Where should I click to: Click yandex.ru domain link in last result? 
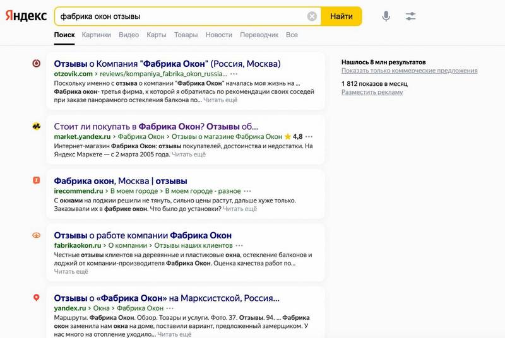(x=70, y=308)
